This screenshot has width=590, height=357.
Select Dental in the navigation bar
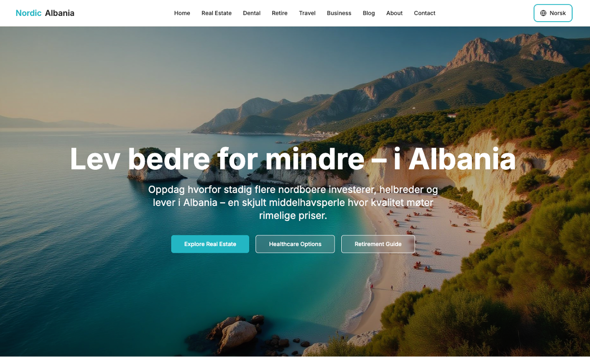[252, 13]
